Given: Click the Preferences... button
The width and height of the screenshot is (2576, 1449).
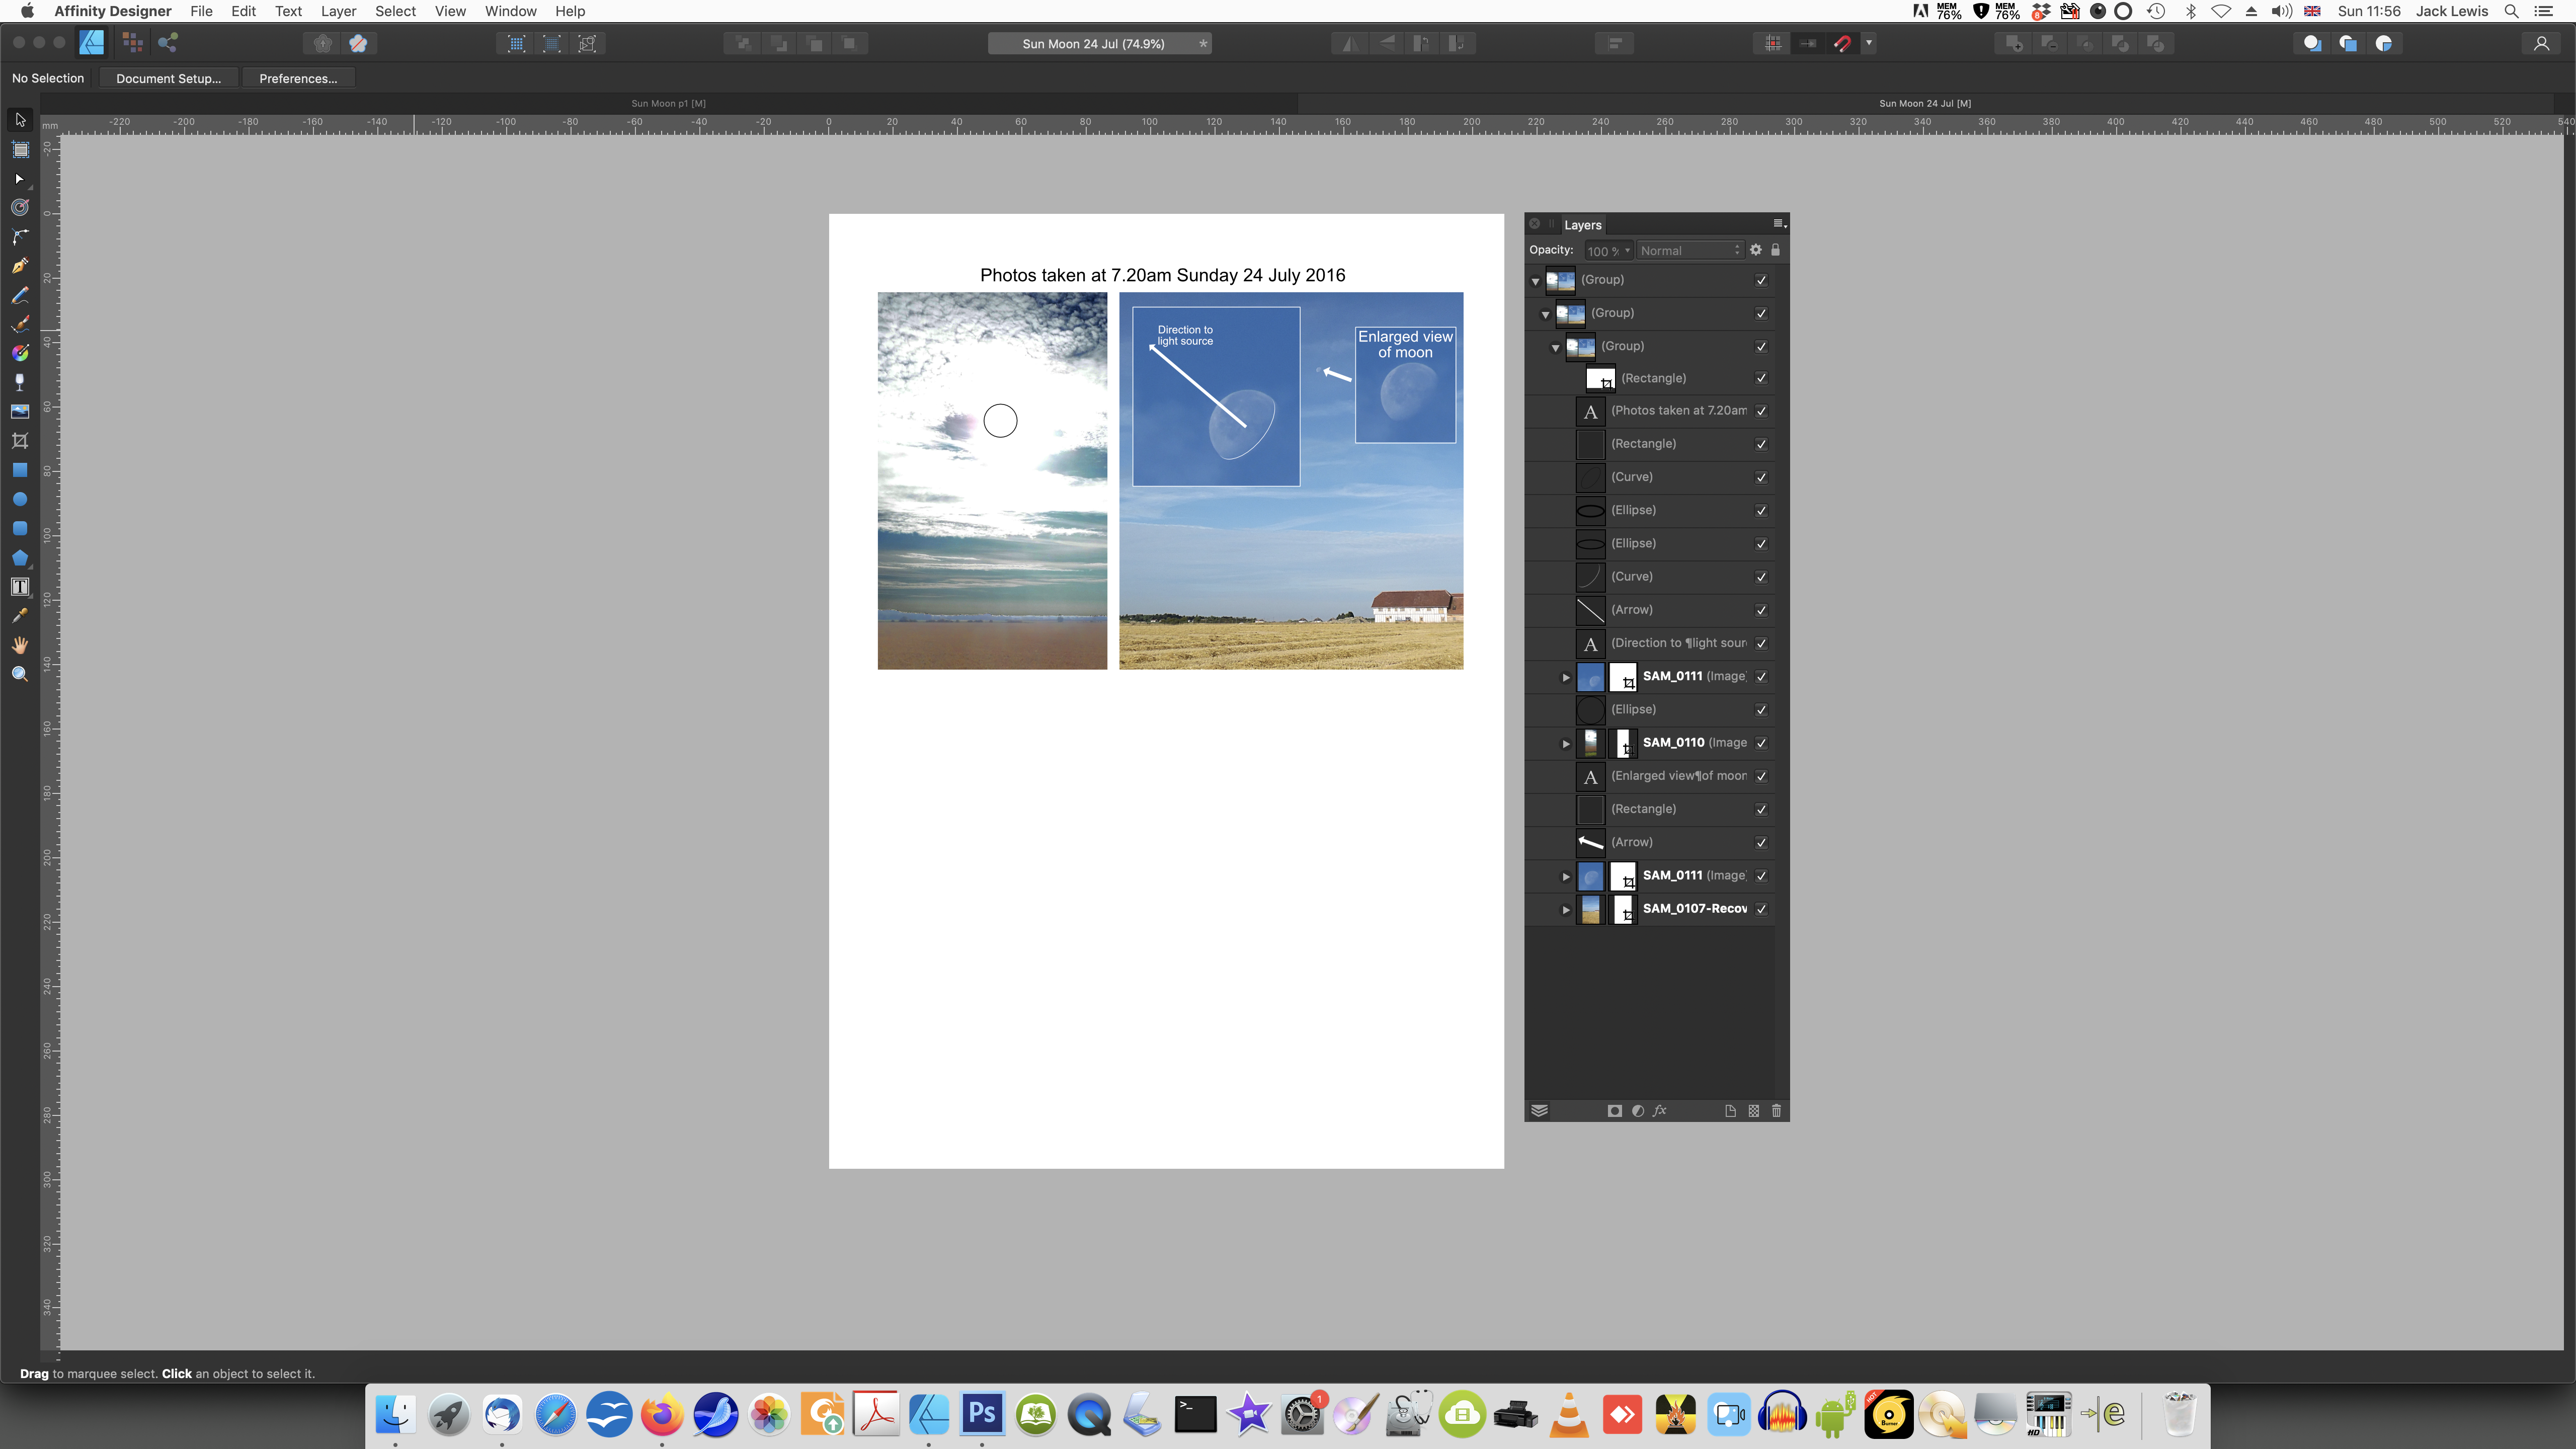Looking at the screenshot, I should (x=298, y=78).
